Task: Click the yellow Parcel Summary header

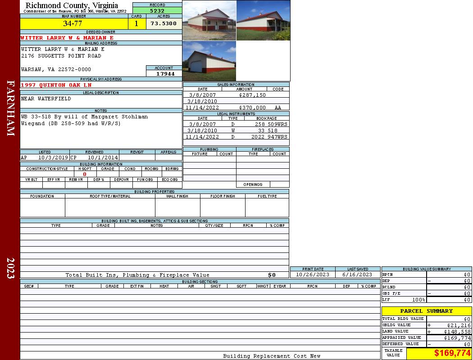Action: click(426, 311)
